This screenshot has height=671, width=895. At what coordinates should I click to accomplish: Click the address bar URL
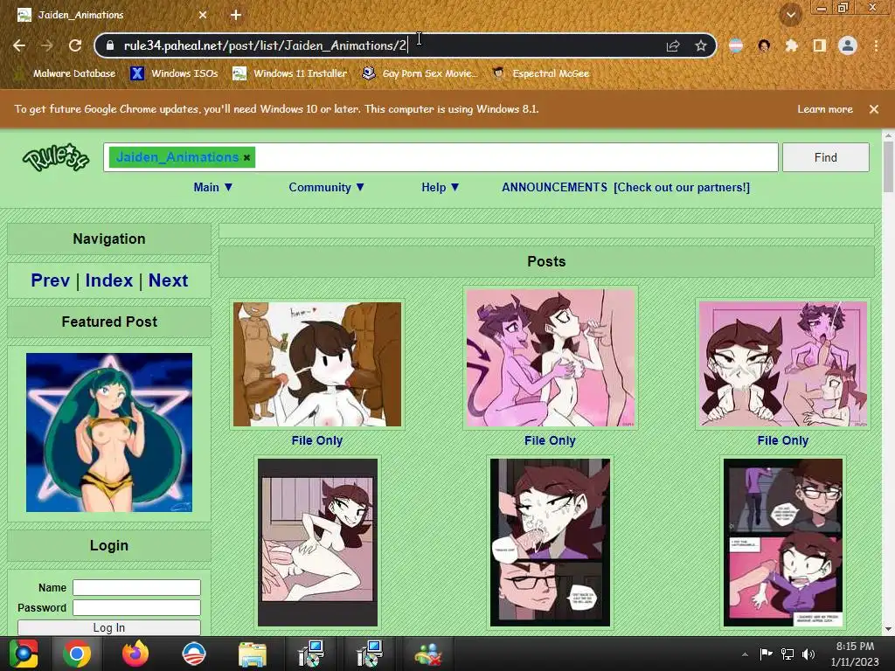pos(265,45)
